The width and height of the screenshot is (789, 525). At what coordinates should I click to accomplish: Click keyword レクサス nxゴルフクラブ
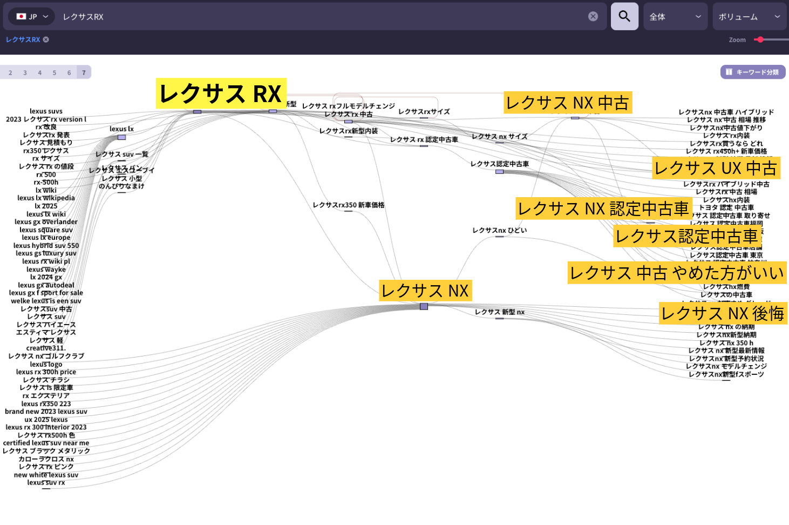pyautogui.click(x=46, y=356)
